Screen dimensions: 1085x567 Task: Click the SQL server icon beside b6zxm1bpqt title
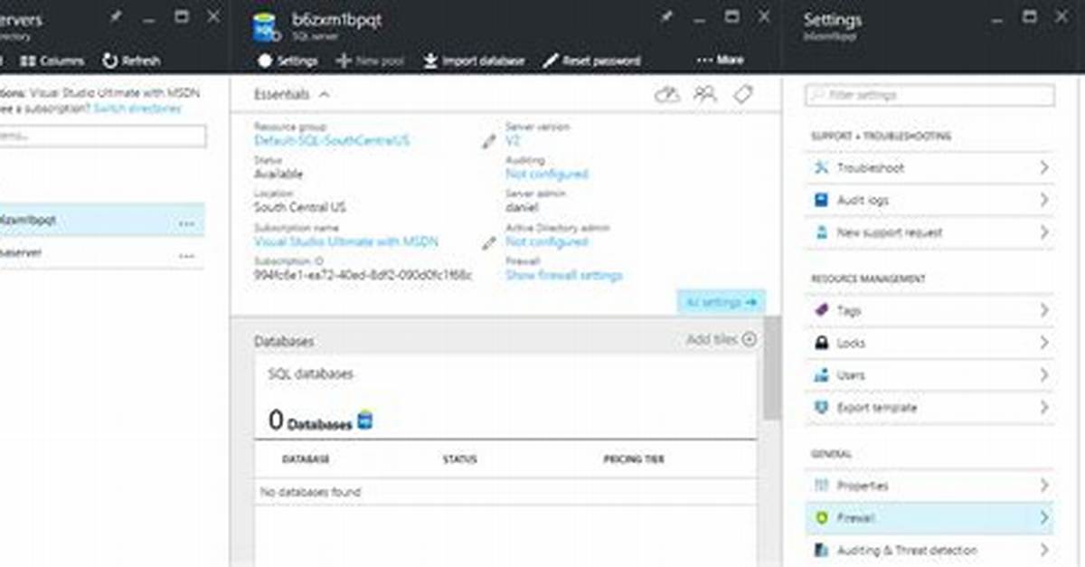click(x=266, y=26)
